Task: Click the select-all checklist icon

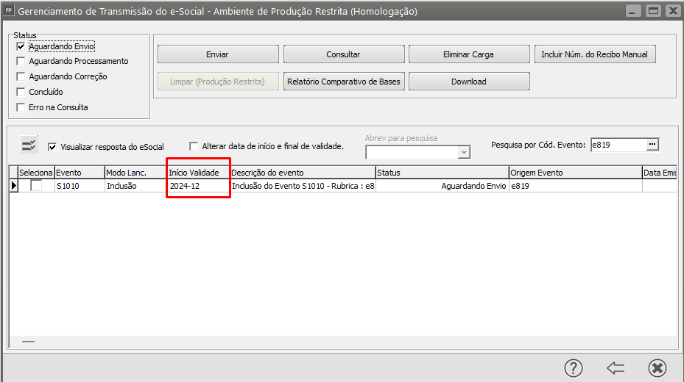Action: coord(29,145)
